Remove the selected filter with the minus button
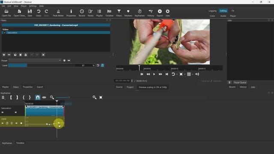 (x=9, y=55)
